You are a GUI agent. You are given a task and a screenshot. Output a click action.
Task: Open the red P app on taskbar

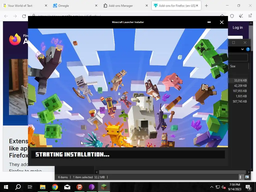pos(79,187)
